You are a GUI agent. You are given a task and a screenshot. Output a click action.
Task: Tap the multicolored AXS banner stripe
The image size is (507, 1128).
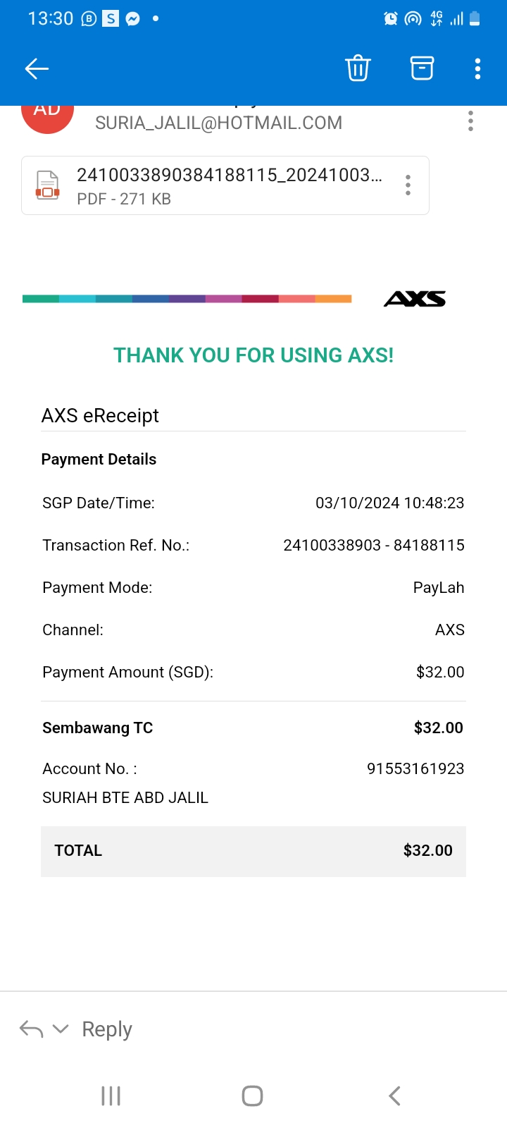pos(187,299)
